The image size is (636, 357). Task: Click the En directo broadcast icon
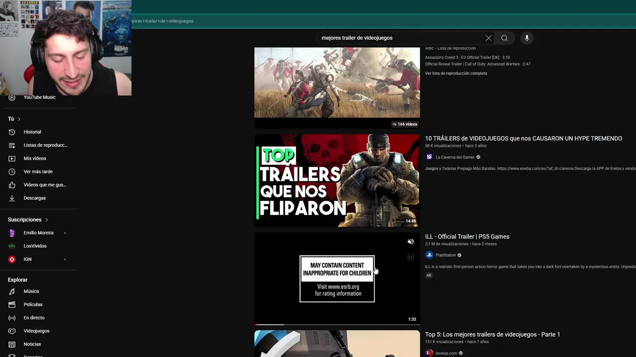(x=12, y=318)
